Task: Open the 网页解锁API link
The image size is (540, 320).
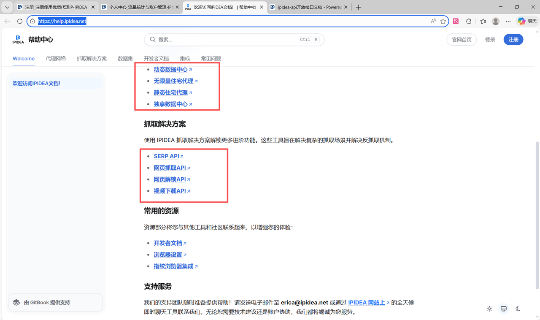Action: (x=172, y=179)
